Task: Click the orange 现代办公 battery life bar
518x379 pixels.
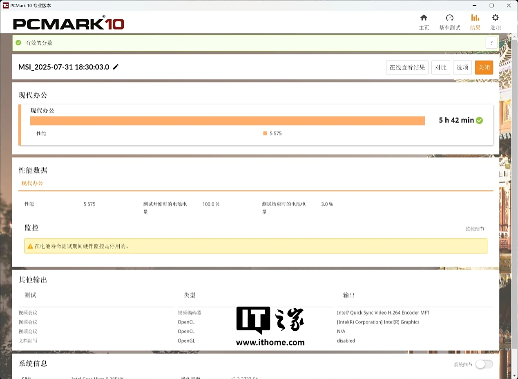Action: (x=227, y=121)
